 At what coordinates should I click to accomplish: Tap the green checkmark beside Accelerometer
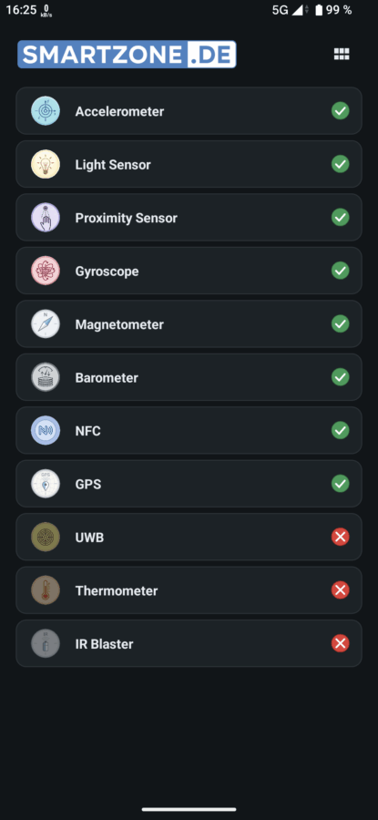point(341,111)
